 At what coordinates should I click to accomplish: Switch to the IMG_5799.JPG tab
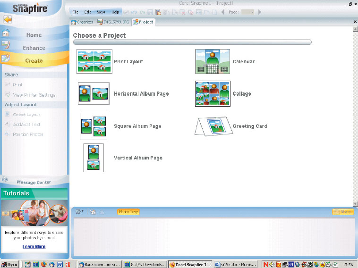(113, 22)
